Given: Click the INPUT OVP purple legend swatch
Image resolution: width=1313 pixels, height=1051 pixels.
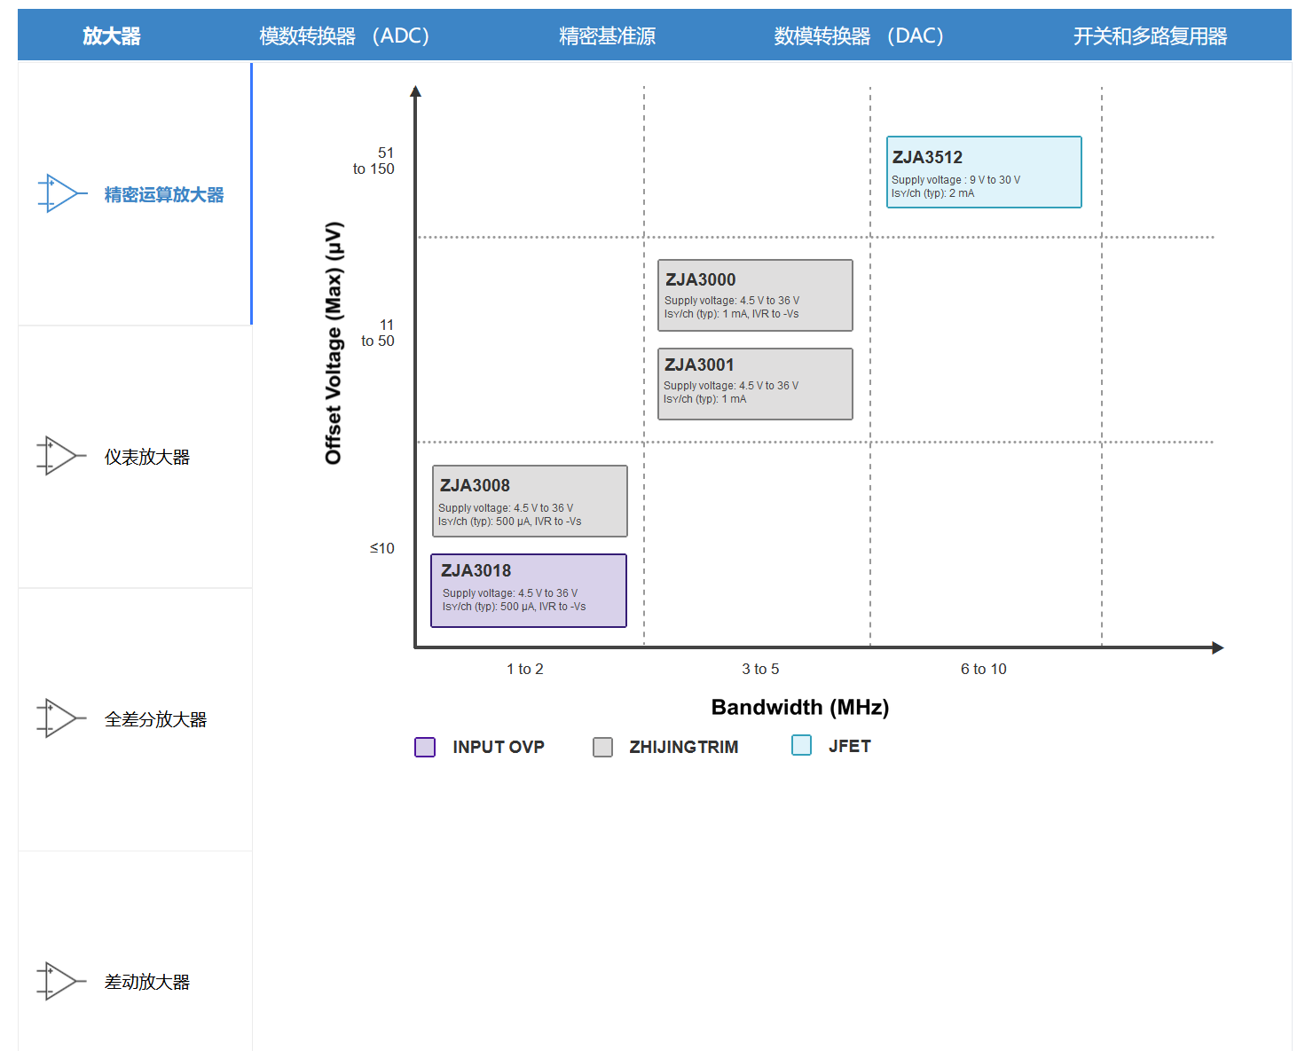Looking at the screenshot, I should point(425,747).
